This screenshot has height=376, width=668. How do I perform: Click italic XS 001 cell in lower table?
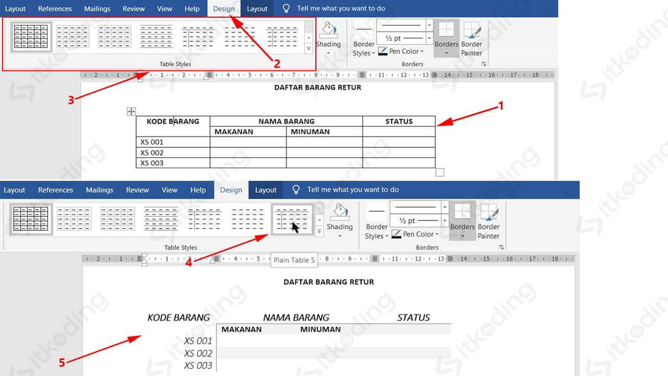(x=198, y=341)
